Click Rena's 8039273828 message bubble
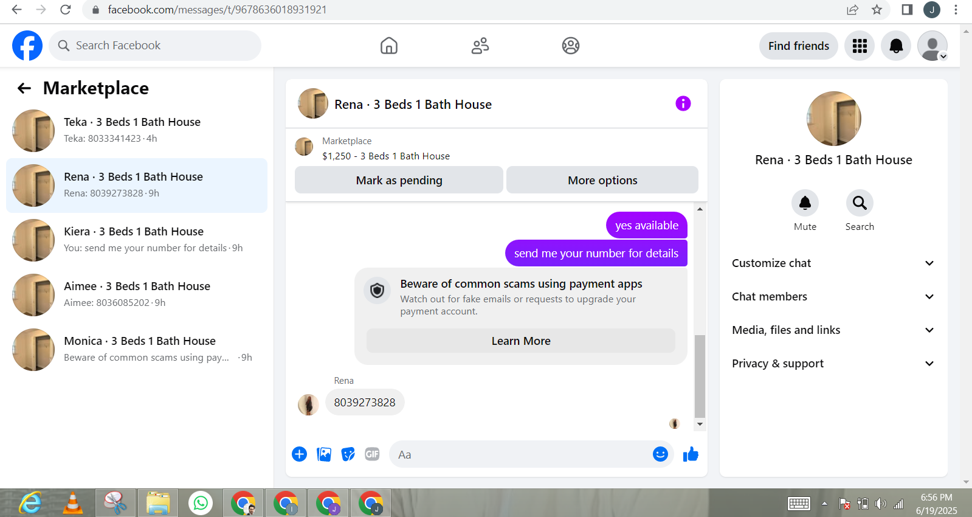Image resolution: width=972 pixels, height=517 pixels. [x=365, y=402]
